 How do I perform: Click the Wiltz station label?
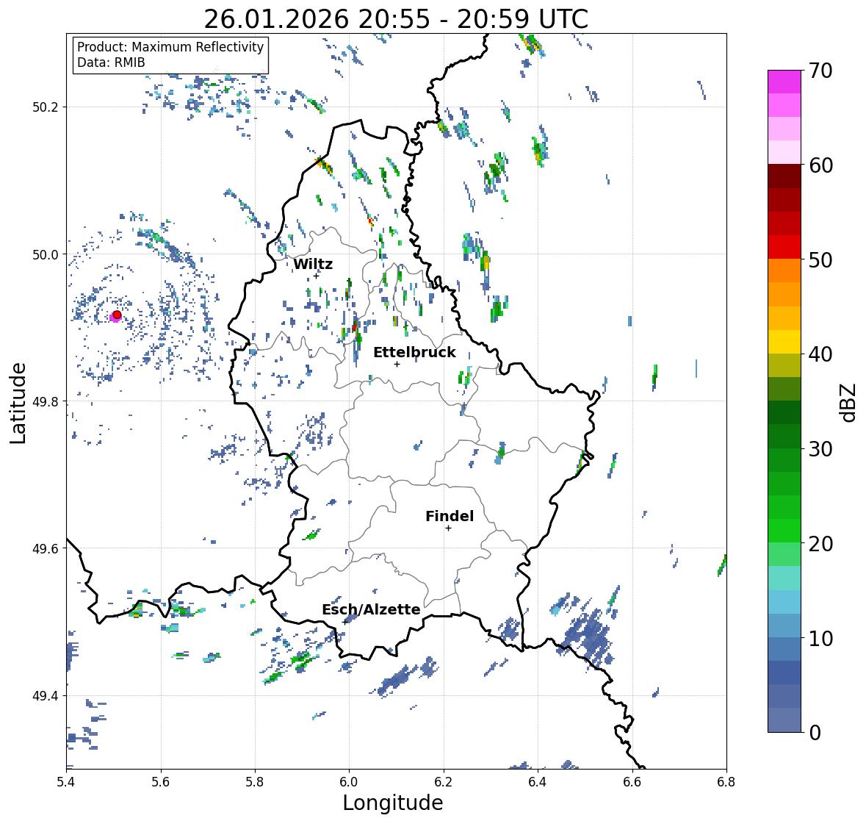click(x=313, y=264)
